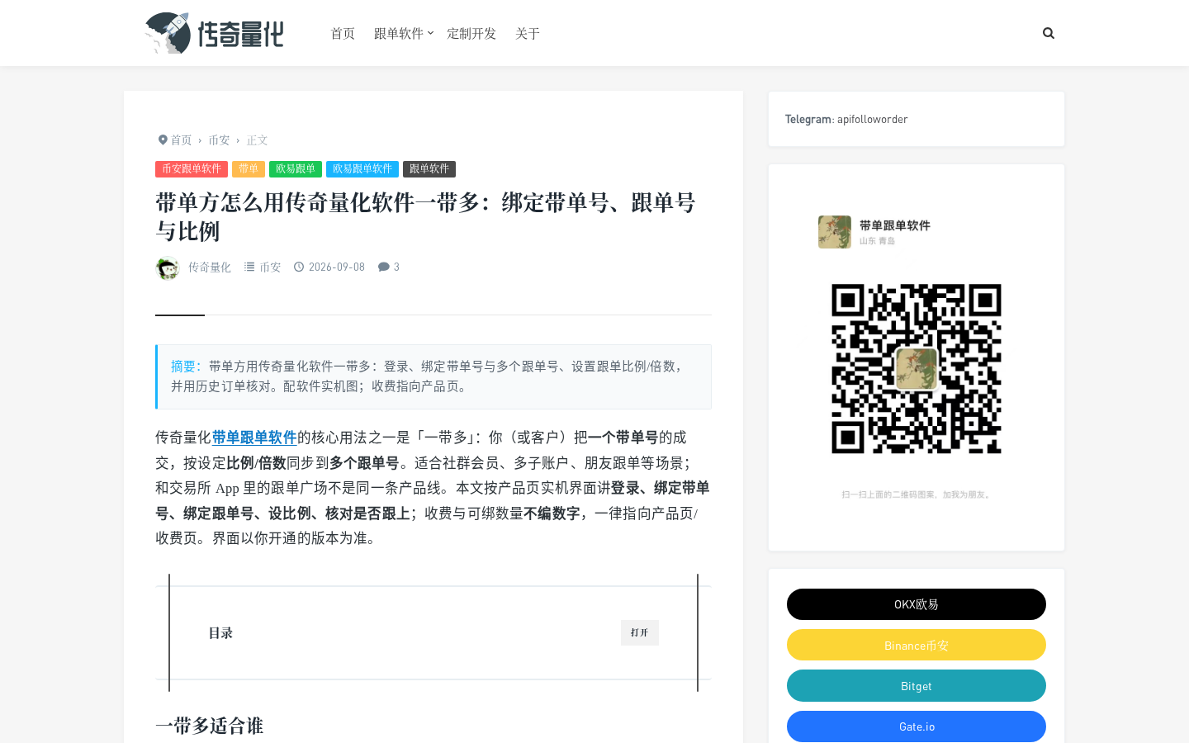1189x743 pixels.
Task: Select the blue 欧易跟单软件 tag
Action: click(x=362, y=169)
